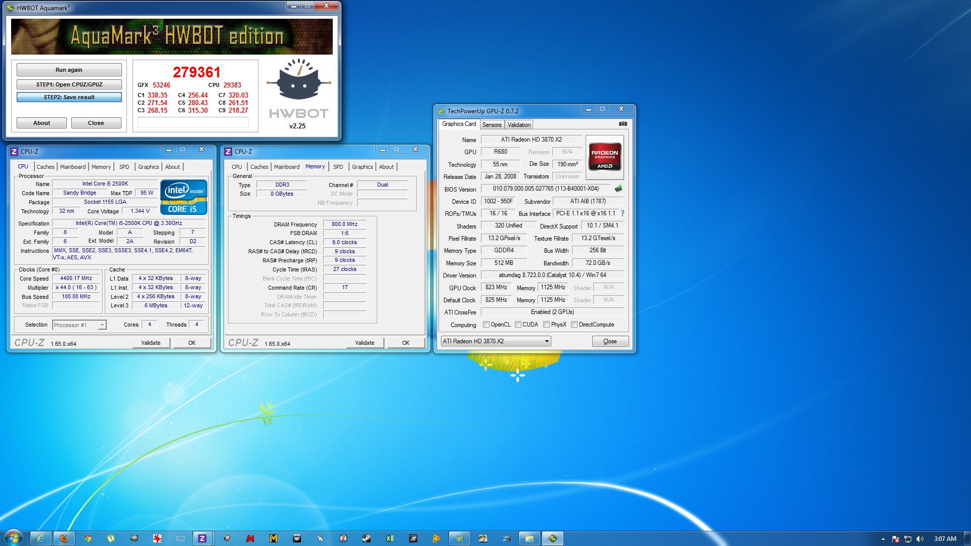Click Validate in right CPU-Z Memory window

click(365, 343)
